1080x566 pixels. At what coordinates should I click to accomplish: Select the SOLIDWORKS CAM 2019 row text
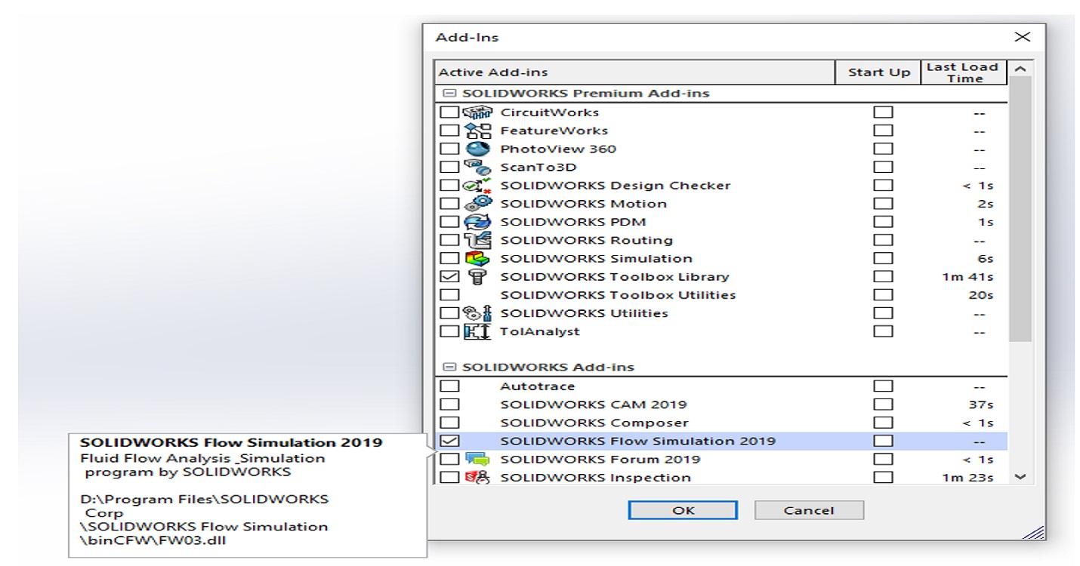tap(594, 405)
